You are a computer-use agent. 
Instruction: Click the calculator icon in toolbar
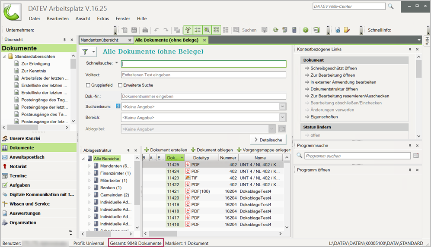pyautogui.click(x=294, y=30)
